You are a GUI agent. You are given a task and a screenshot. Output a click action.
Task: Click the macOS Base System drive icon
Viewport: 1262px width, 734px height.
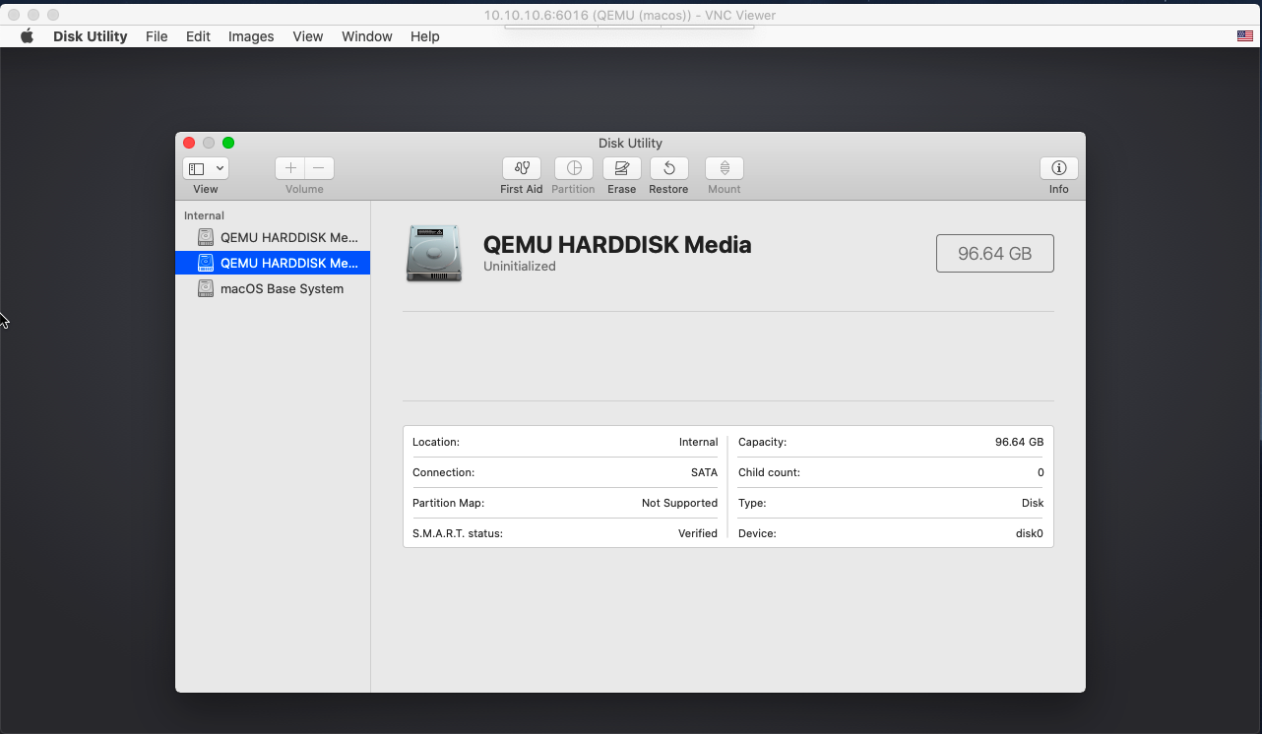[206, 288]
